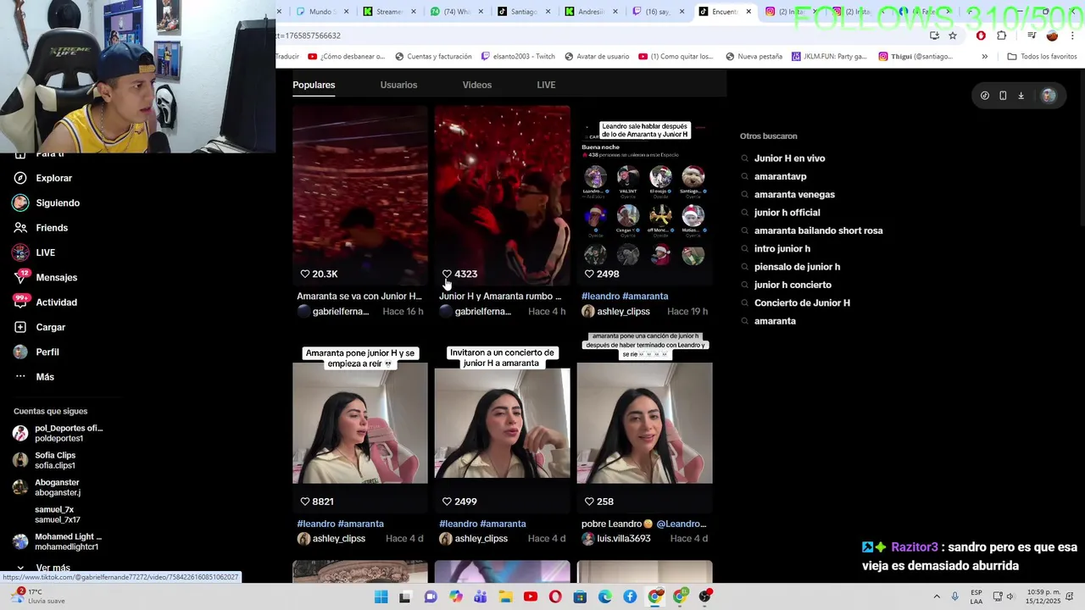Viewport: 1085px width, 610px height.
Task: Open OBS Studio in taskbar
Action: point(704,597)
